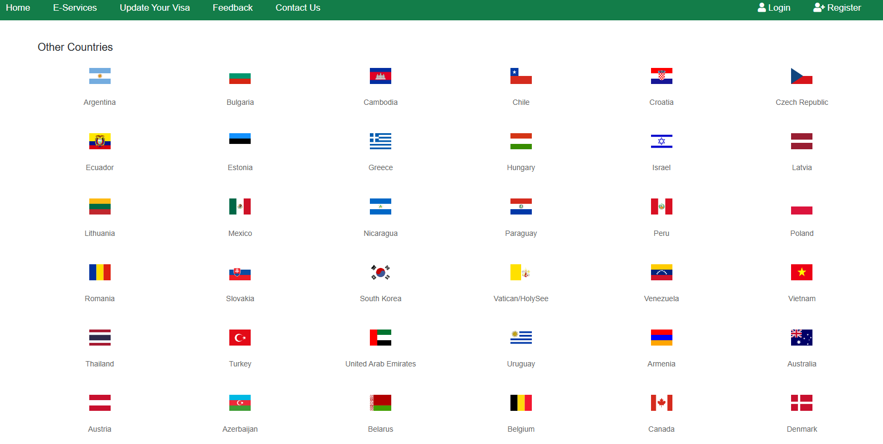
Task: Pick the Peru flag icon
Action: (x=662, y=206)
